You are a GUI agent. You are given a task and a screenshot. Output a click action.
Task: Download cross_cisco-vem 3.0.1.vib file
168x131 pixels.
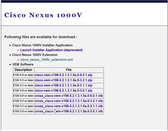[69, 111]
